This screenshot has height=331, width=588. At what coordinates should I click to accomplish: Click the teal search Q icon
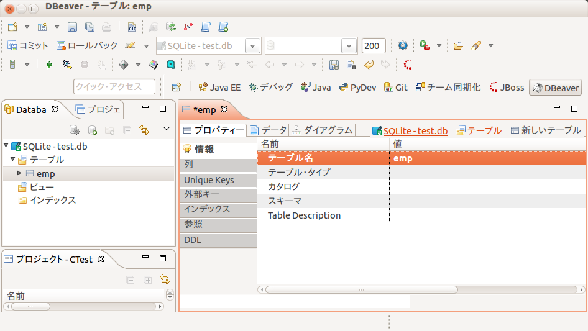(x=171, y=65)
